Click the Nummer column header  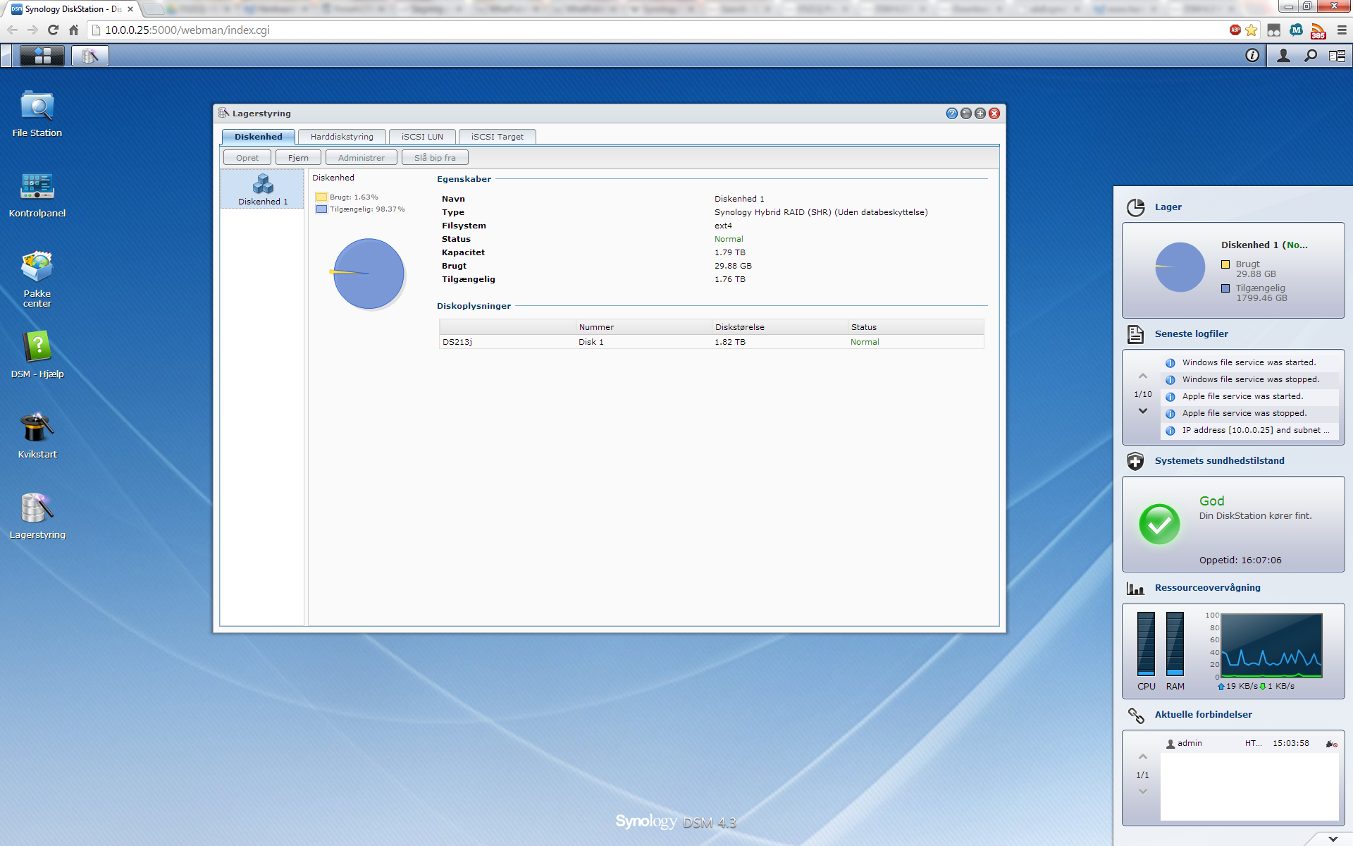[x=643, y=327]
